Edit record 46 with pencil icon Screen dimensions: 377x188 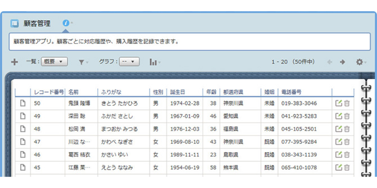pyautogui.click(x=338, y=155)
